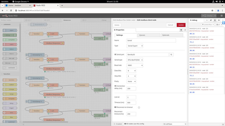Select the link call node in palette

pos(10,58)
